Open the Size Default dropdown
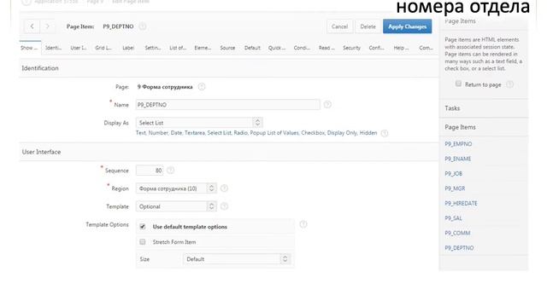 (237, 259)
